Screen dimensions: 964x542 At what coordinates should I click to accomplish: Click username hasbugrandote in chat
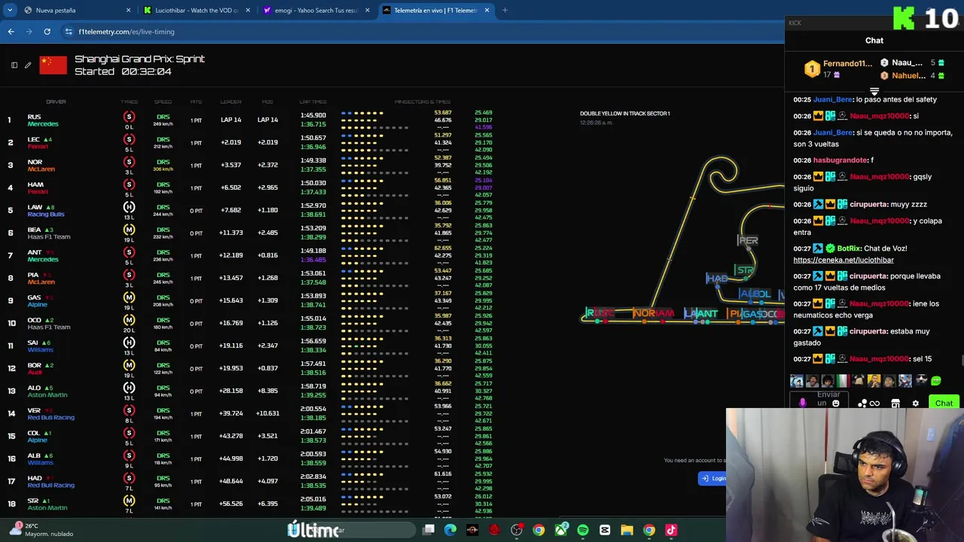(840, 160)
